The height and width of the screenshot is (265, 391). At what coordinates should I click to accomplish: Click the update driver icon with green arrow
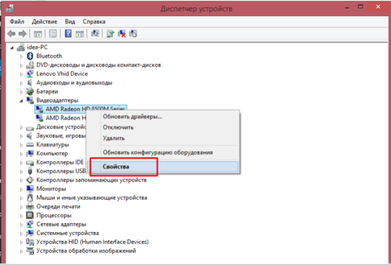pyautogui.click(x=110, y=34)
